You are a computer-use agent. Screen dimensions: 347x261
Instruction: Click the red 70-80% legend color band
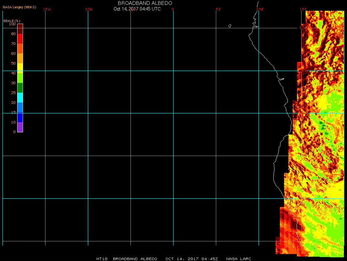(x=20, y=39)
